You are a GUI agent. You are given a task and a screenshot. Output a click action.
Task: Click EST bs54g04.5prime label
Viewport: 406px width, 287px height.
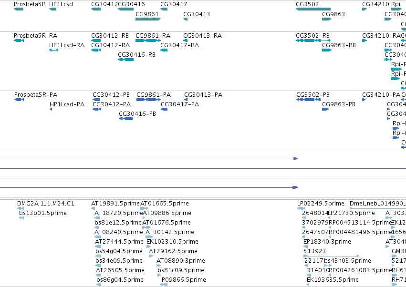pyautogui.click(x=119, y=251)
